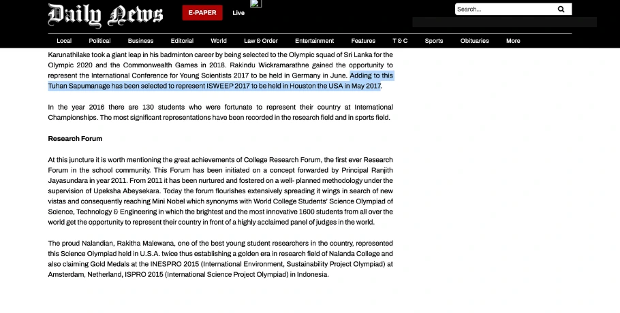Open the Editorial menu item
Image resolution: width=620 pixels, height=313 pixels.
click(182, 41)
